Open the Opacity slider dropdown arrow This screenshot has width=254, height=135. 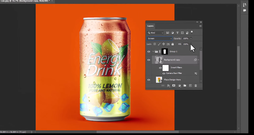(191, 38)
